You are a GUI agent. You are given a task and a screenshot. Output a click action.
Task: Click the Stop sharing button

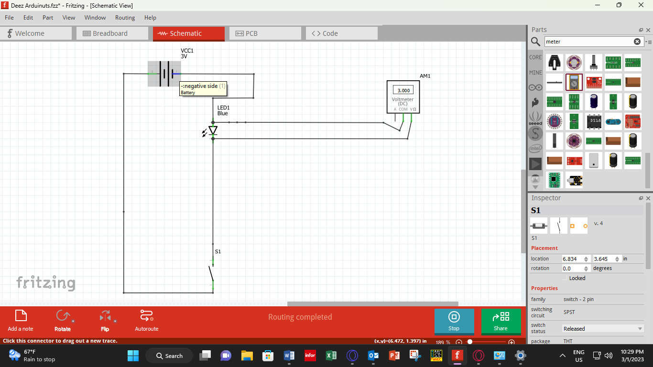click(454, 322)
